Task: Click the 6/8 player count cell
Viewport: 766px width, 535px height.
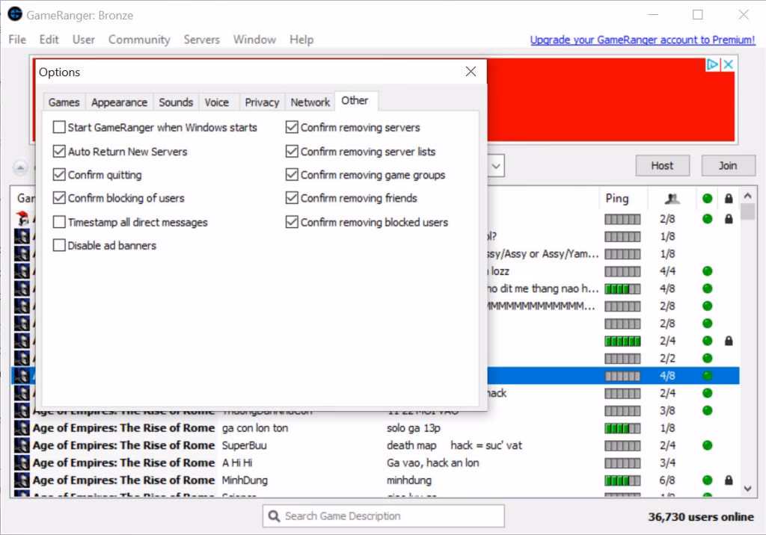Action: click(x=667, y=480)
